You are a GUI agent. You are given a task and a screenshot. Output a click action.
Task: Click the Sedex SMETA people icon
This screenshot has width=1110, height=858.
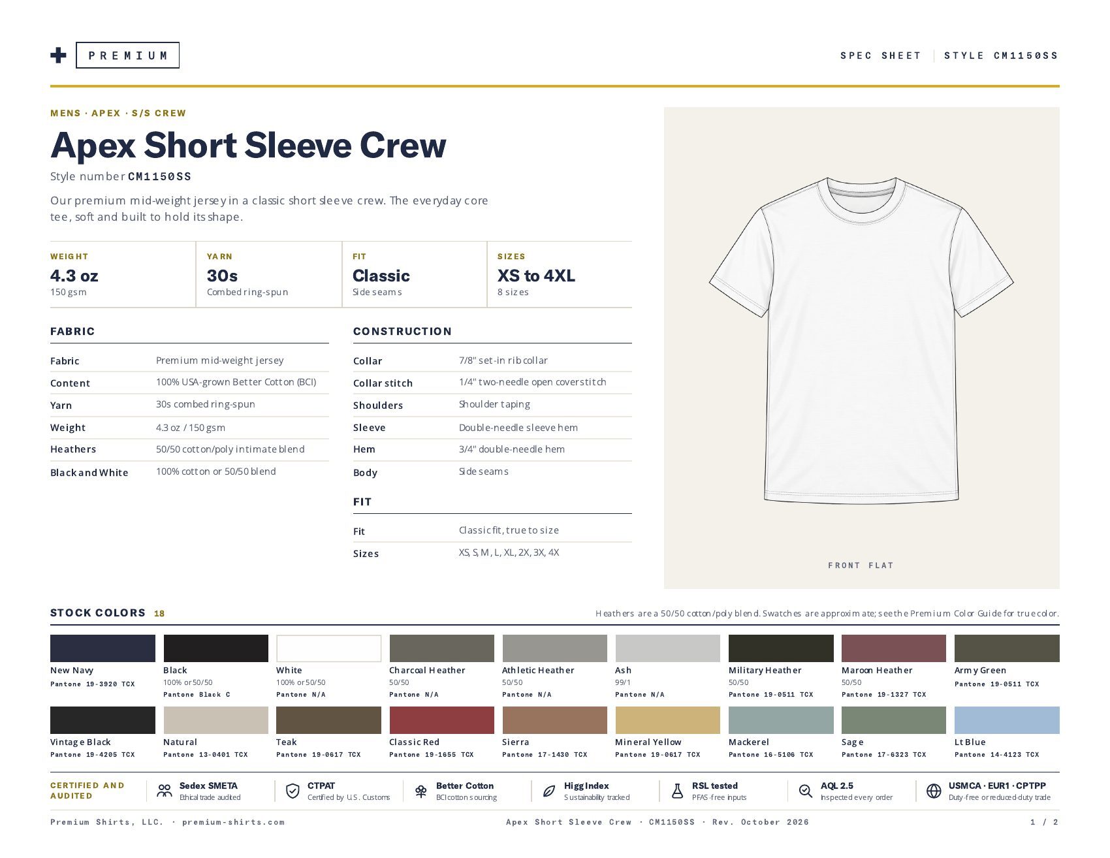pyautogui.click(x=165, y=791)
